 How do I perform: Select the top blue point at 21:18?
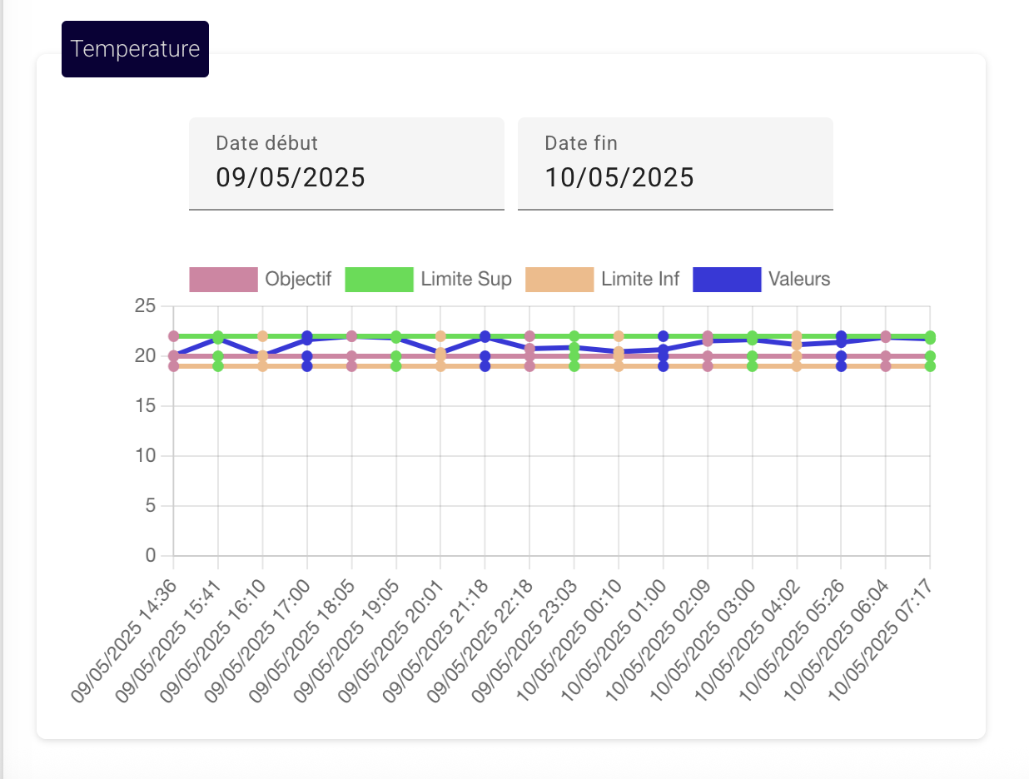click(x=485, y=336)
